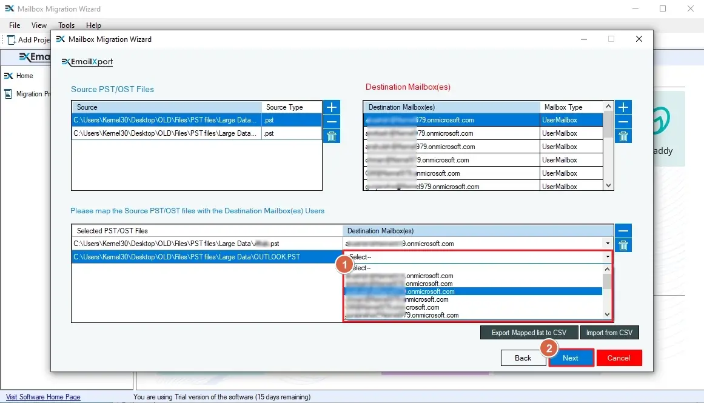Add a new source PST file

(331, 107)
